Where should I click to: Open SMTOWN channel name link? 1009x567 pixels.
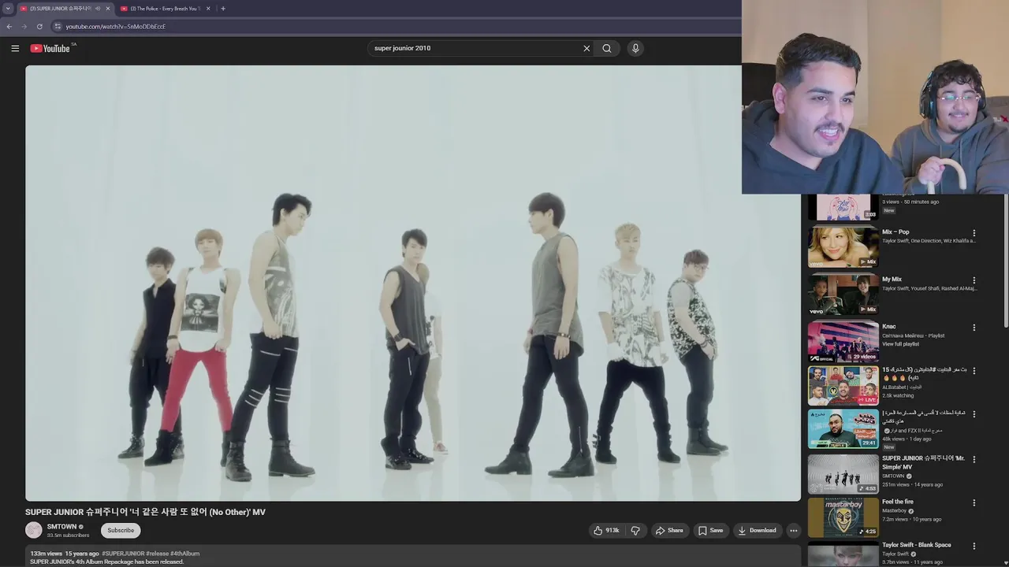point(61,527)
